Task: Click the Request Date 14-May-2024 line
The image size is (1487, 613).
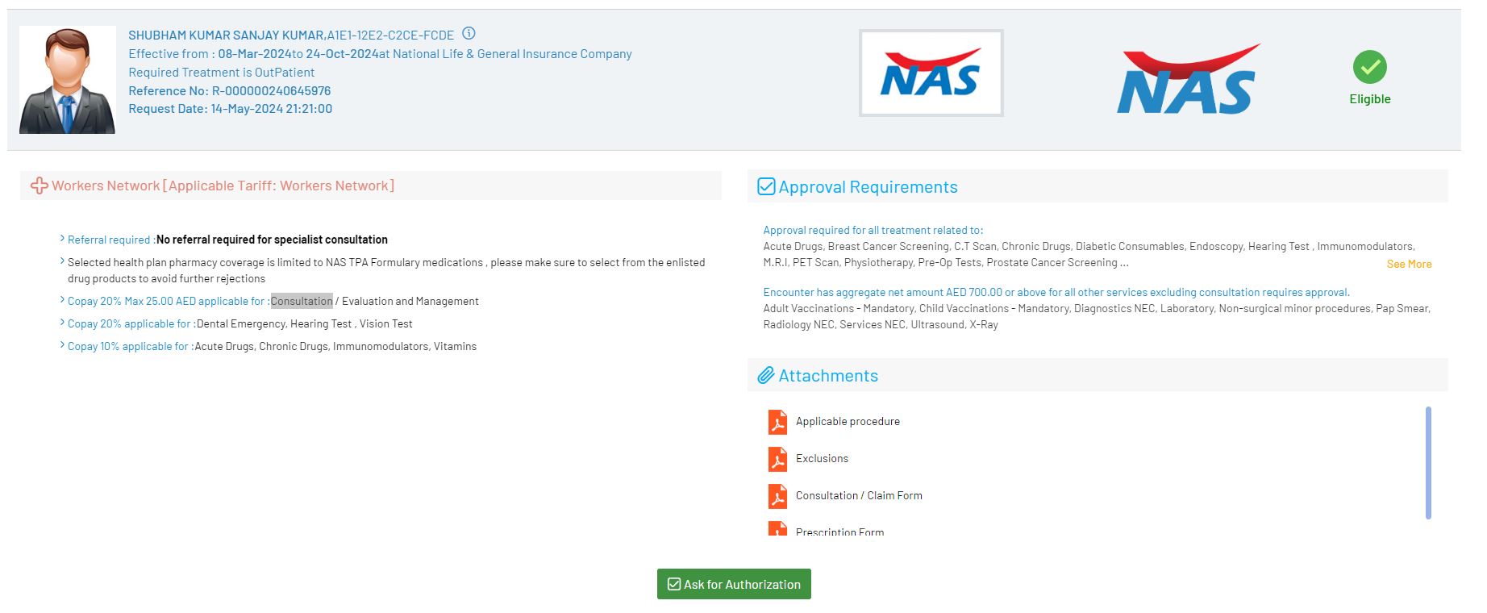Action: click(231, 109)
